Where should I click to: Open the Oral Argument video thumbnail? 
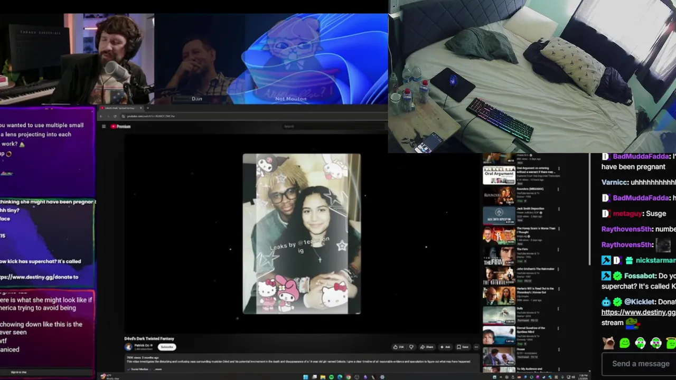499,175
